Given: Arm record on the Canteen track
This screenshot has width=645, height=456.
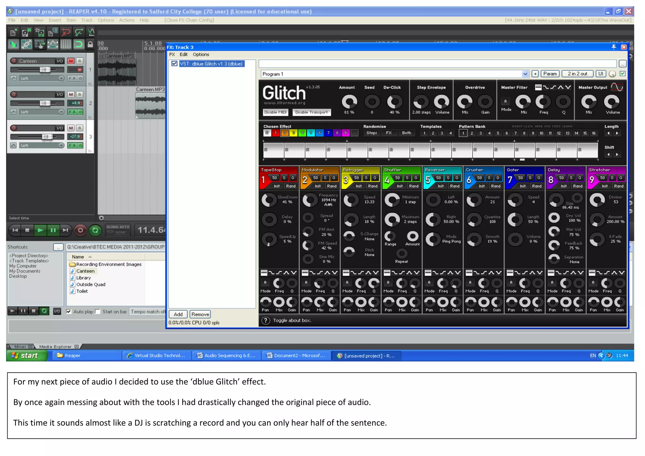Looking at the screenshot, I should (x=14, y=61).
